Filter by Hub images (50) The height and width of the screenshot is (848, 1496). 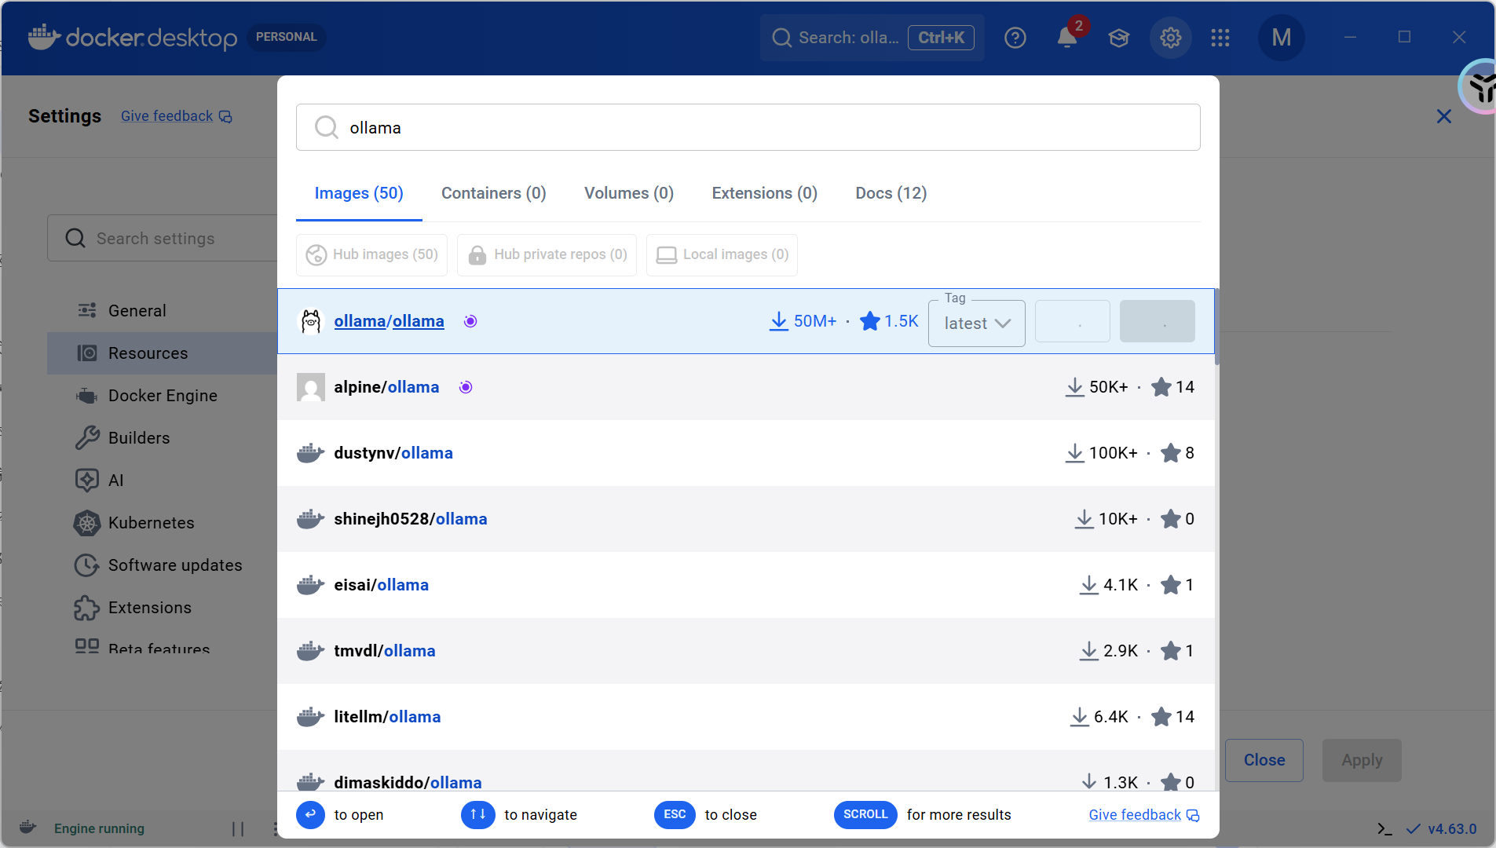tap(371, 254)
